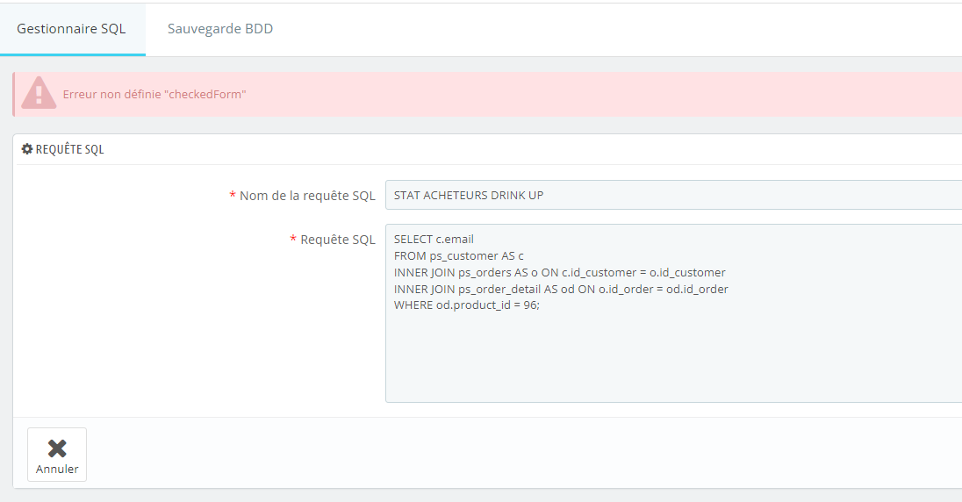Click the Requête SQL label beside textarea
The image size is (962, 502).
[x=337, y=240]
